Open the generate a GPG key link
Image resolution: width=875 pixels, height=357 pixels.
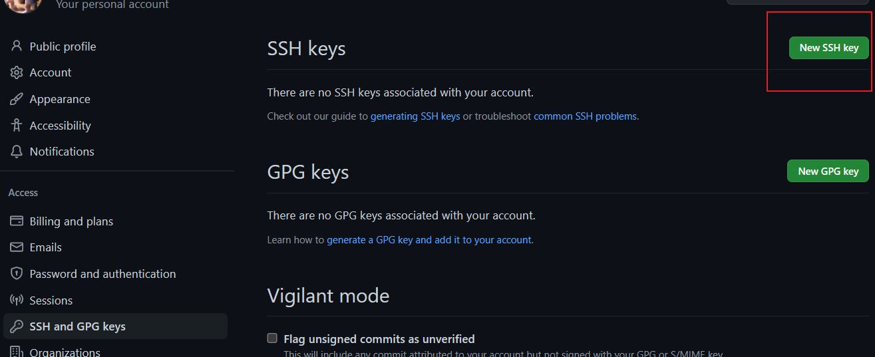429,240
